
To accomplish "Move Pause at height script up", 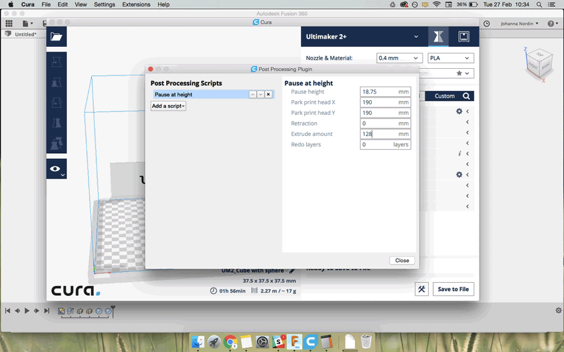I will tap(252, 94).
